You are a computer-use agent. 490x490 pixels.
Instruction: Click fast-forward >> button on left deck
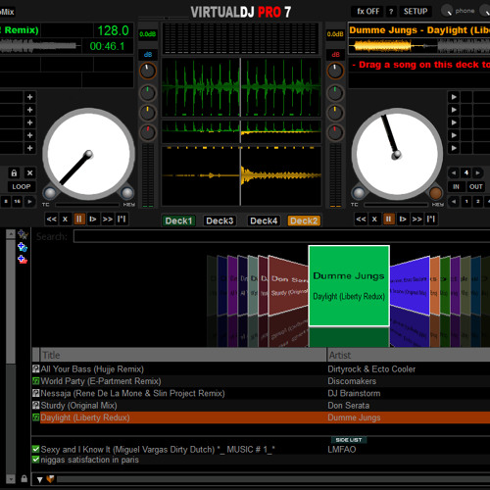tap(108, 219)
